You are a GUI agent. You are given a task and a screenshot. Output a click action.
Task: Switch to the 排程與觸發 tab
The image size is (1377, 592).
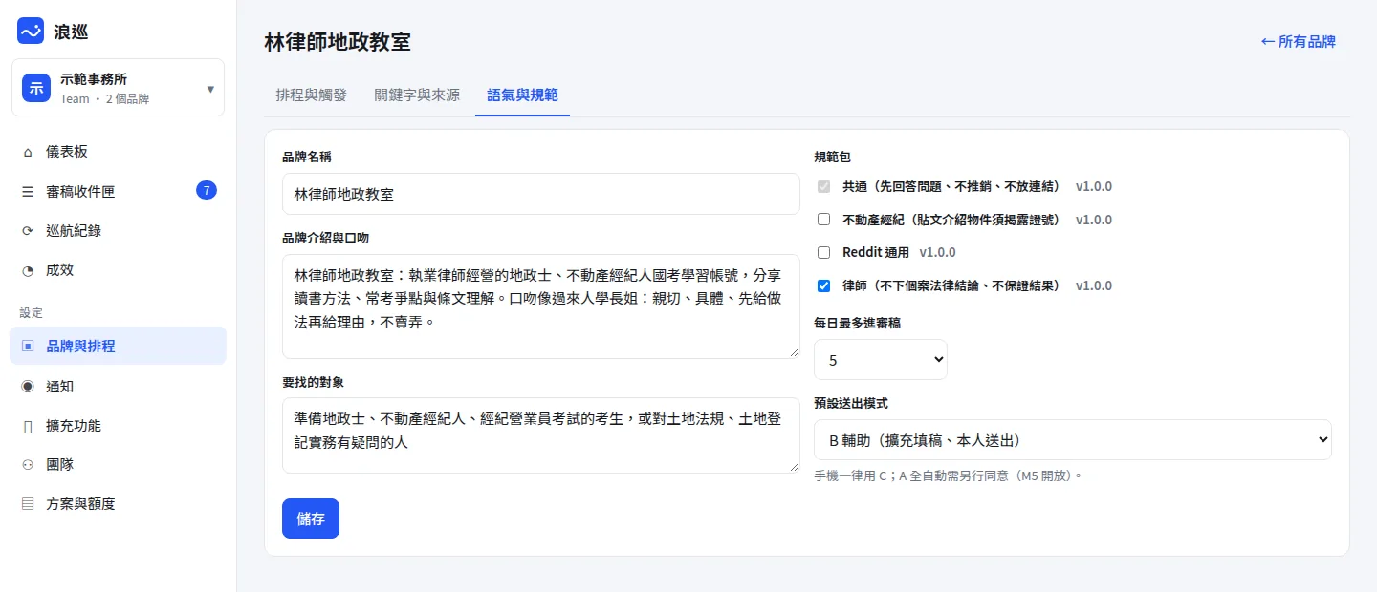click(x=311, y=95)
